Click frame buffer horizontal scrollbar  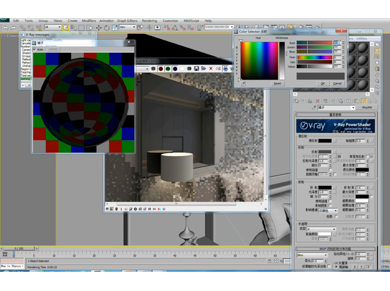coord(176,204)
